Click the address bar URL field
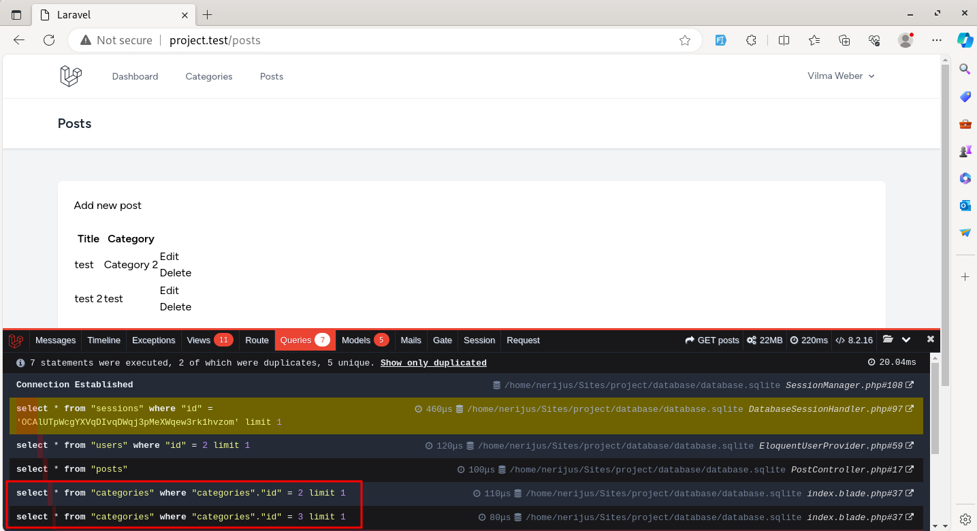This screenshot has width=977, height=531. tap(385, 40)
